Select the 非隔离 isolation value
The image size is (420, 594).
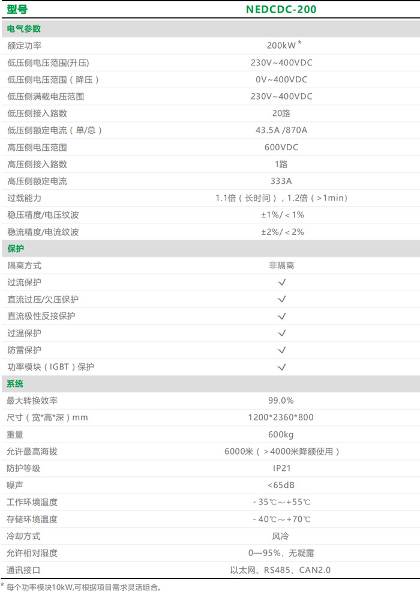281,265
